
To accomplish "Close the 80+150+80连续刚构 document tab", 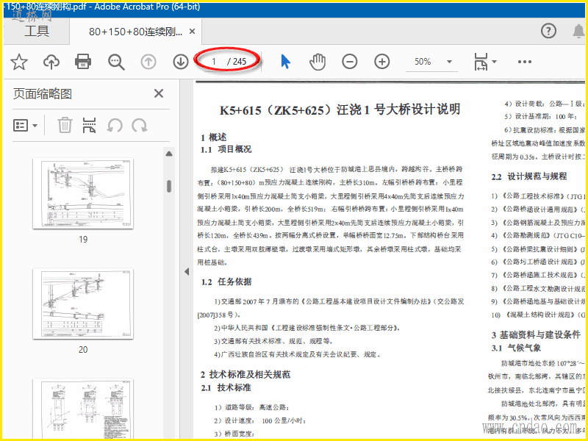I will pos(192,32).
